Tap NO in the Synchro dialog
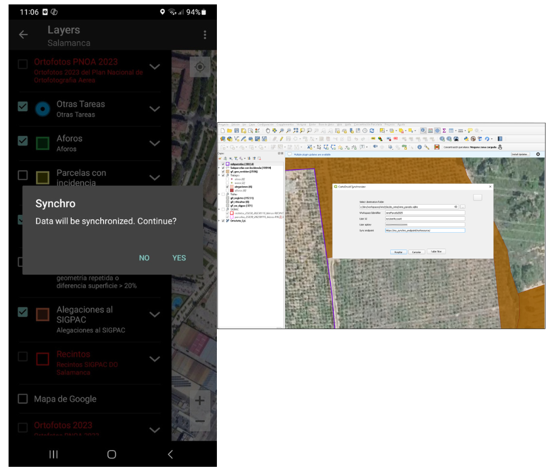 point(144,258)
